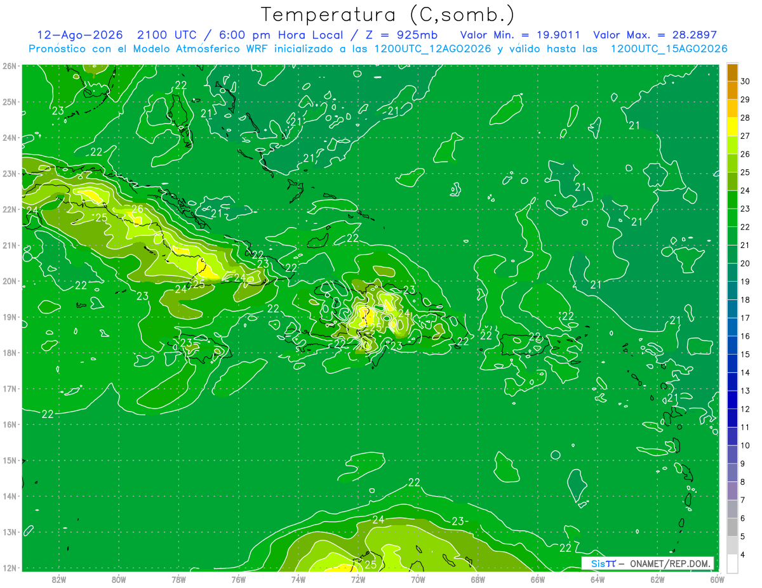Click the 'Temperatura (C,somb.)' title

(x=387, y=15)
